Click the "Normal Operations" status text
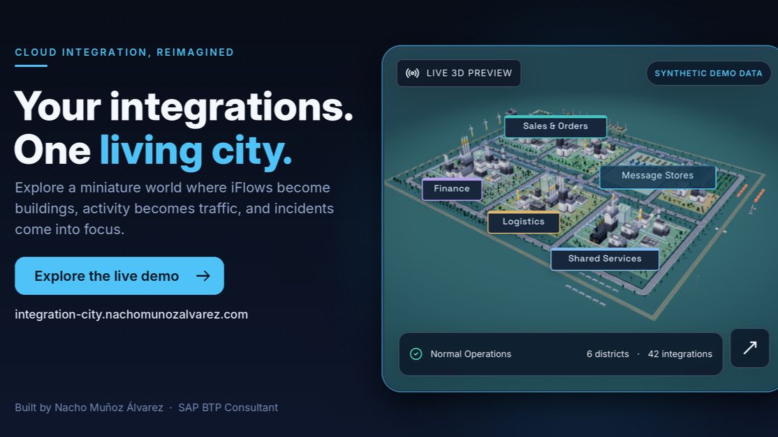778x437 pixels. (x=471, y=354)
